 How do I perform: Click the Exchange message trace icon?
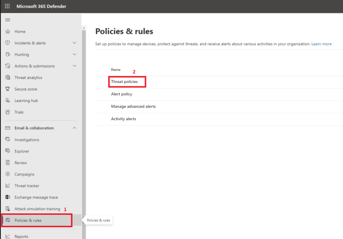[x=8, y=197]
